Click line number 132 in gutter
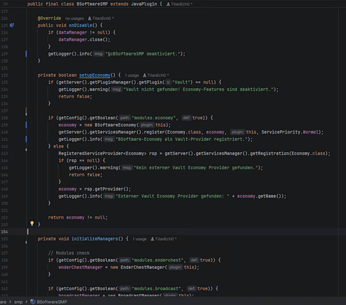 click(5, 75)
